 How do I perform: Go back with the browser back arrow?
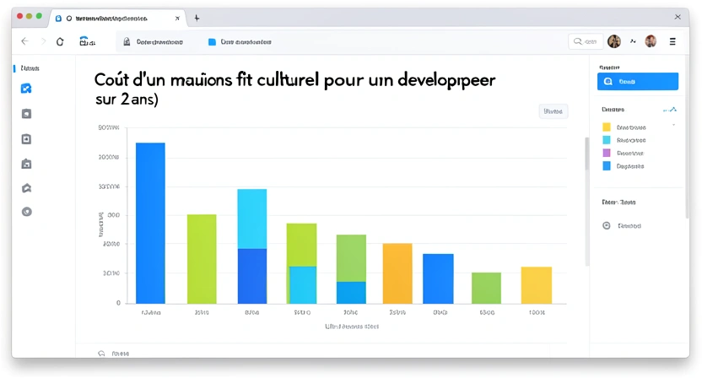(25, 41)
